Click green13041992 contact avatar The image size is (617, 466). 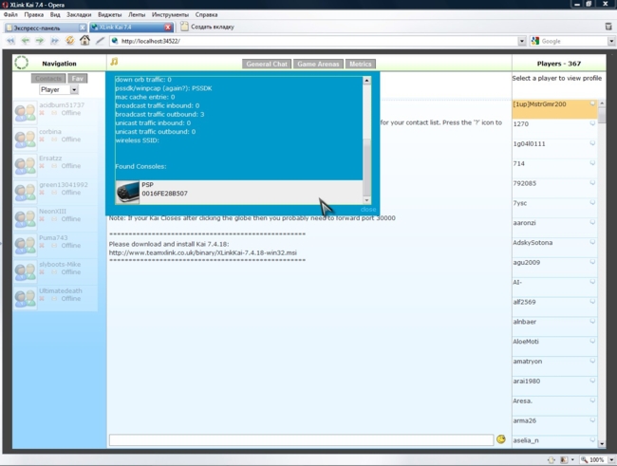pyautogui.click(x=26, y=192)
